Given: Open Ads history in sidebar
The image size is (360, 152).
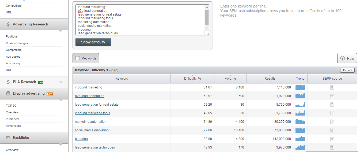Looking at the screenshot, I should pyautogui.click(x=13, y=63).
